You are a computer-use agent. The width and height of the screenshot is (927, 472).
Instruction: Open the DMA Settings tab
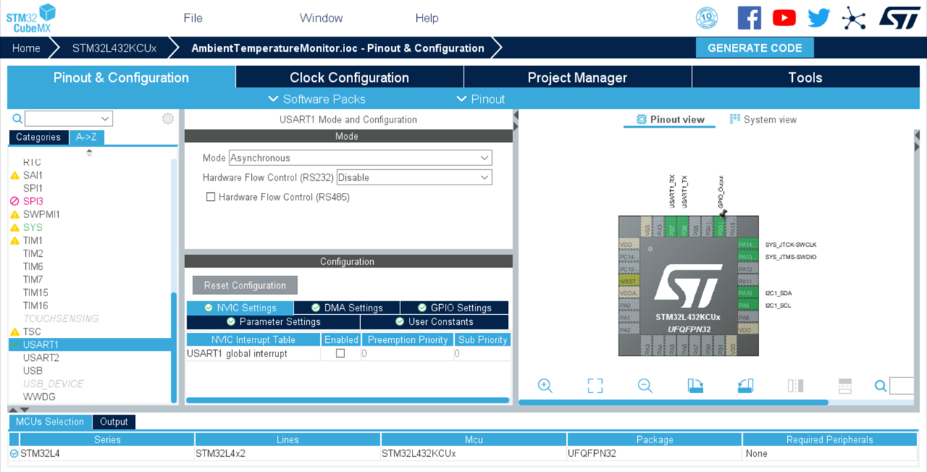(347, 308)
